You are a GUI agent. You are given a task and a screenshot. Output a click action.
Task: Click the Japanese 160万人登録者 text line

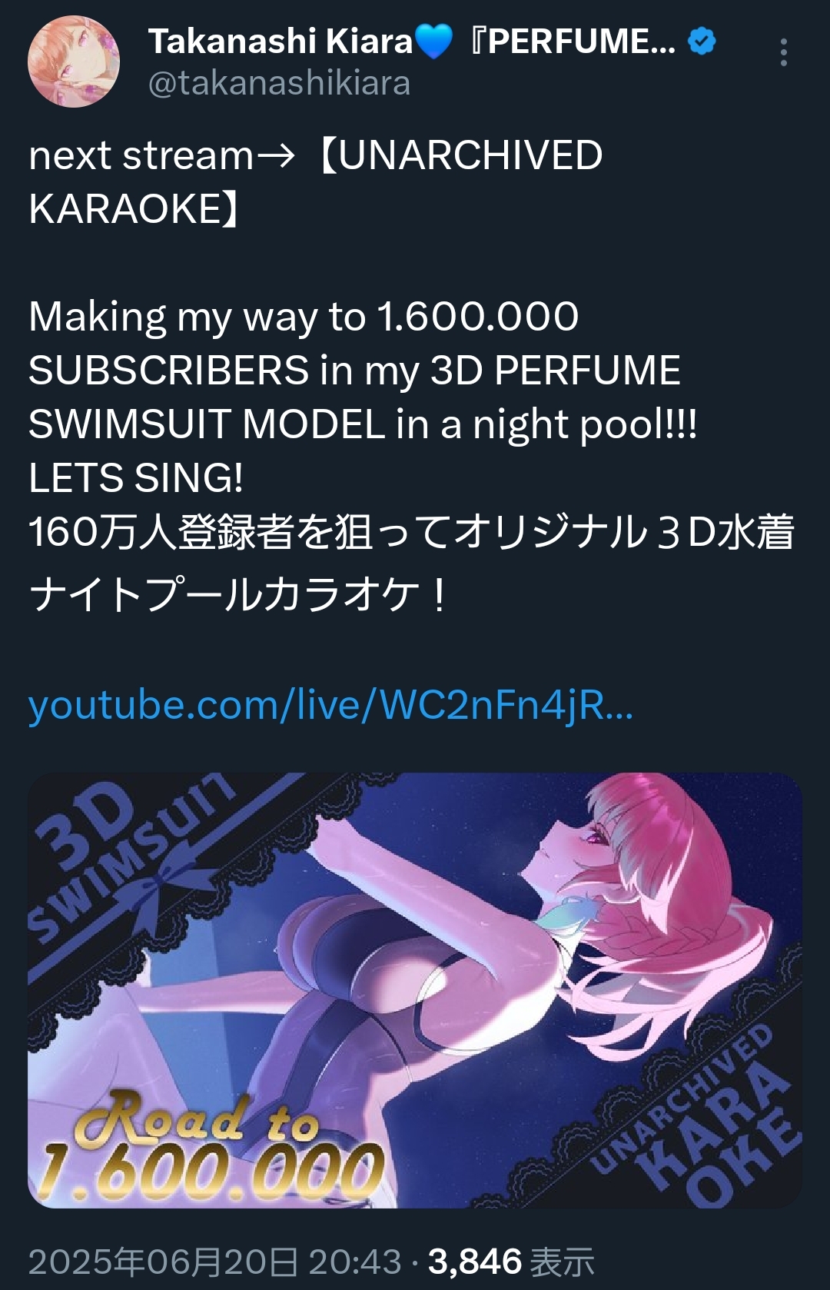pos(411,532)
